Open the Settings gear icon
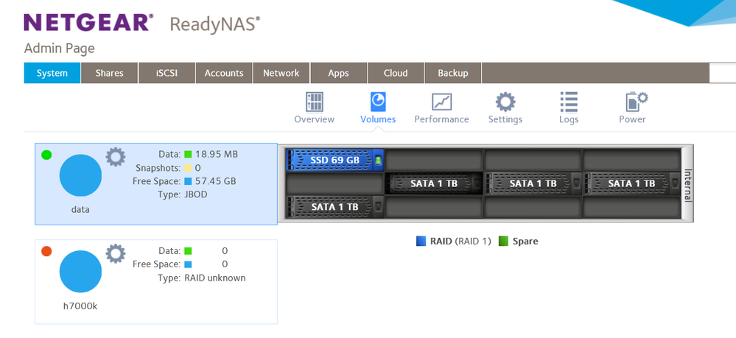 [505, 102]
